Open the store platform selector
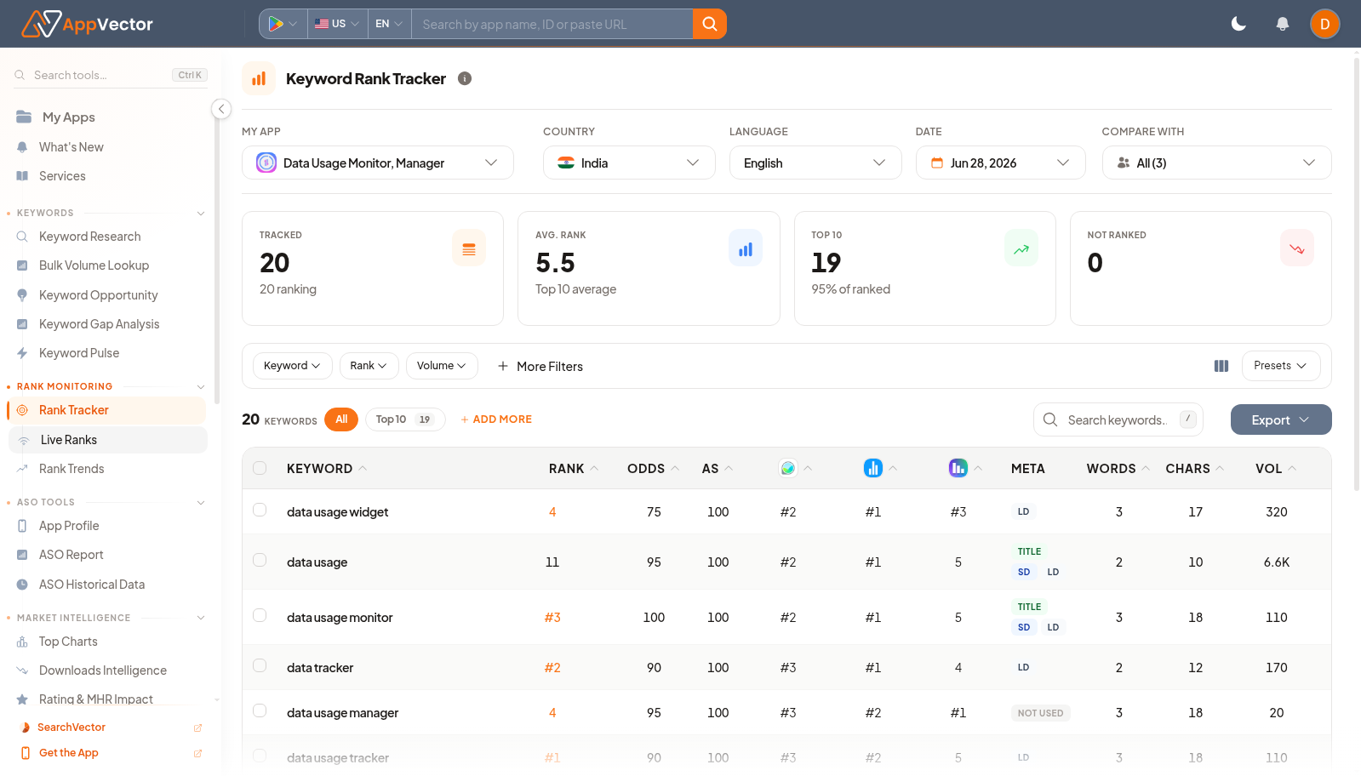 (x=283, y=24)
